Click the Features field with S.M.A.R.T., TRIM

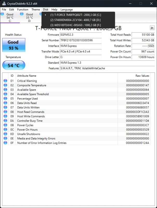coord(107,68)
